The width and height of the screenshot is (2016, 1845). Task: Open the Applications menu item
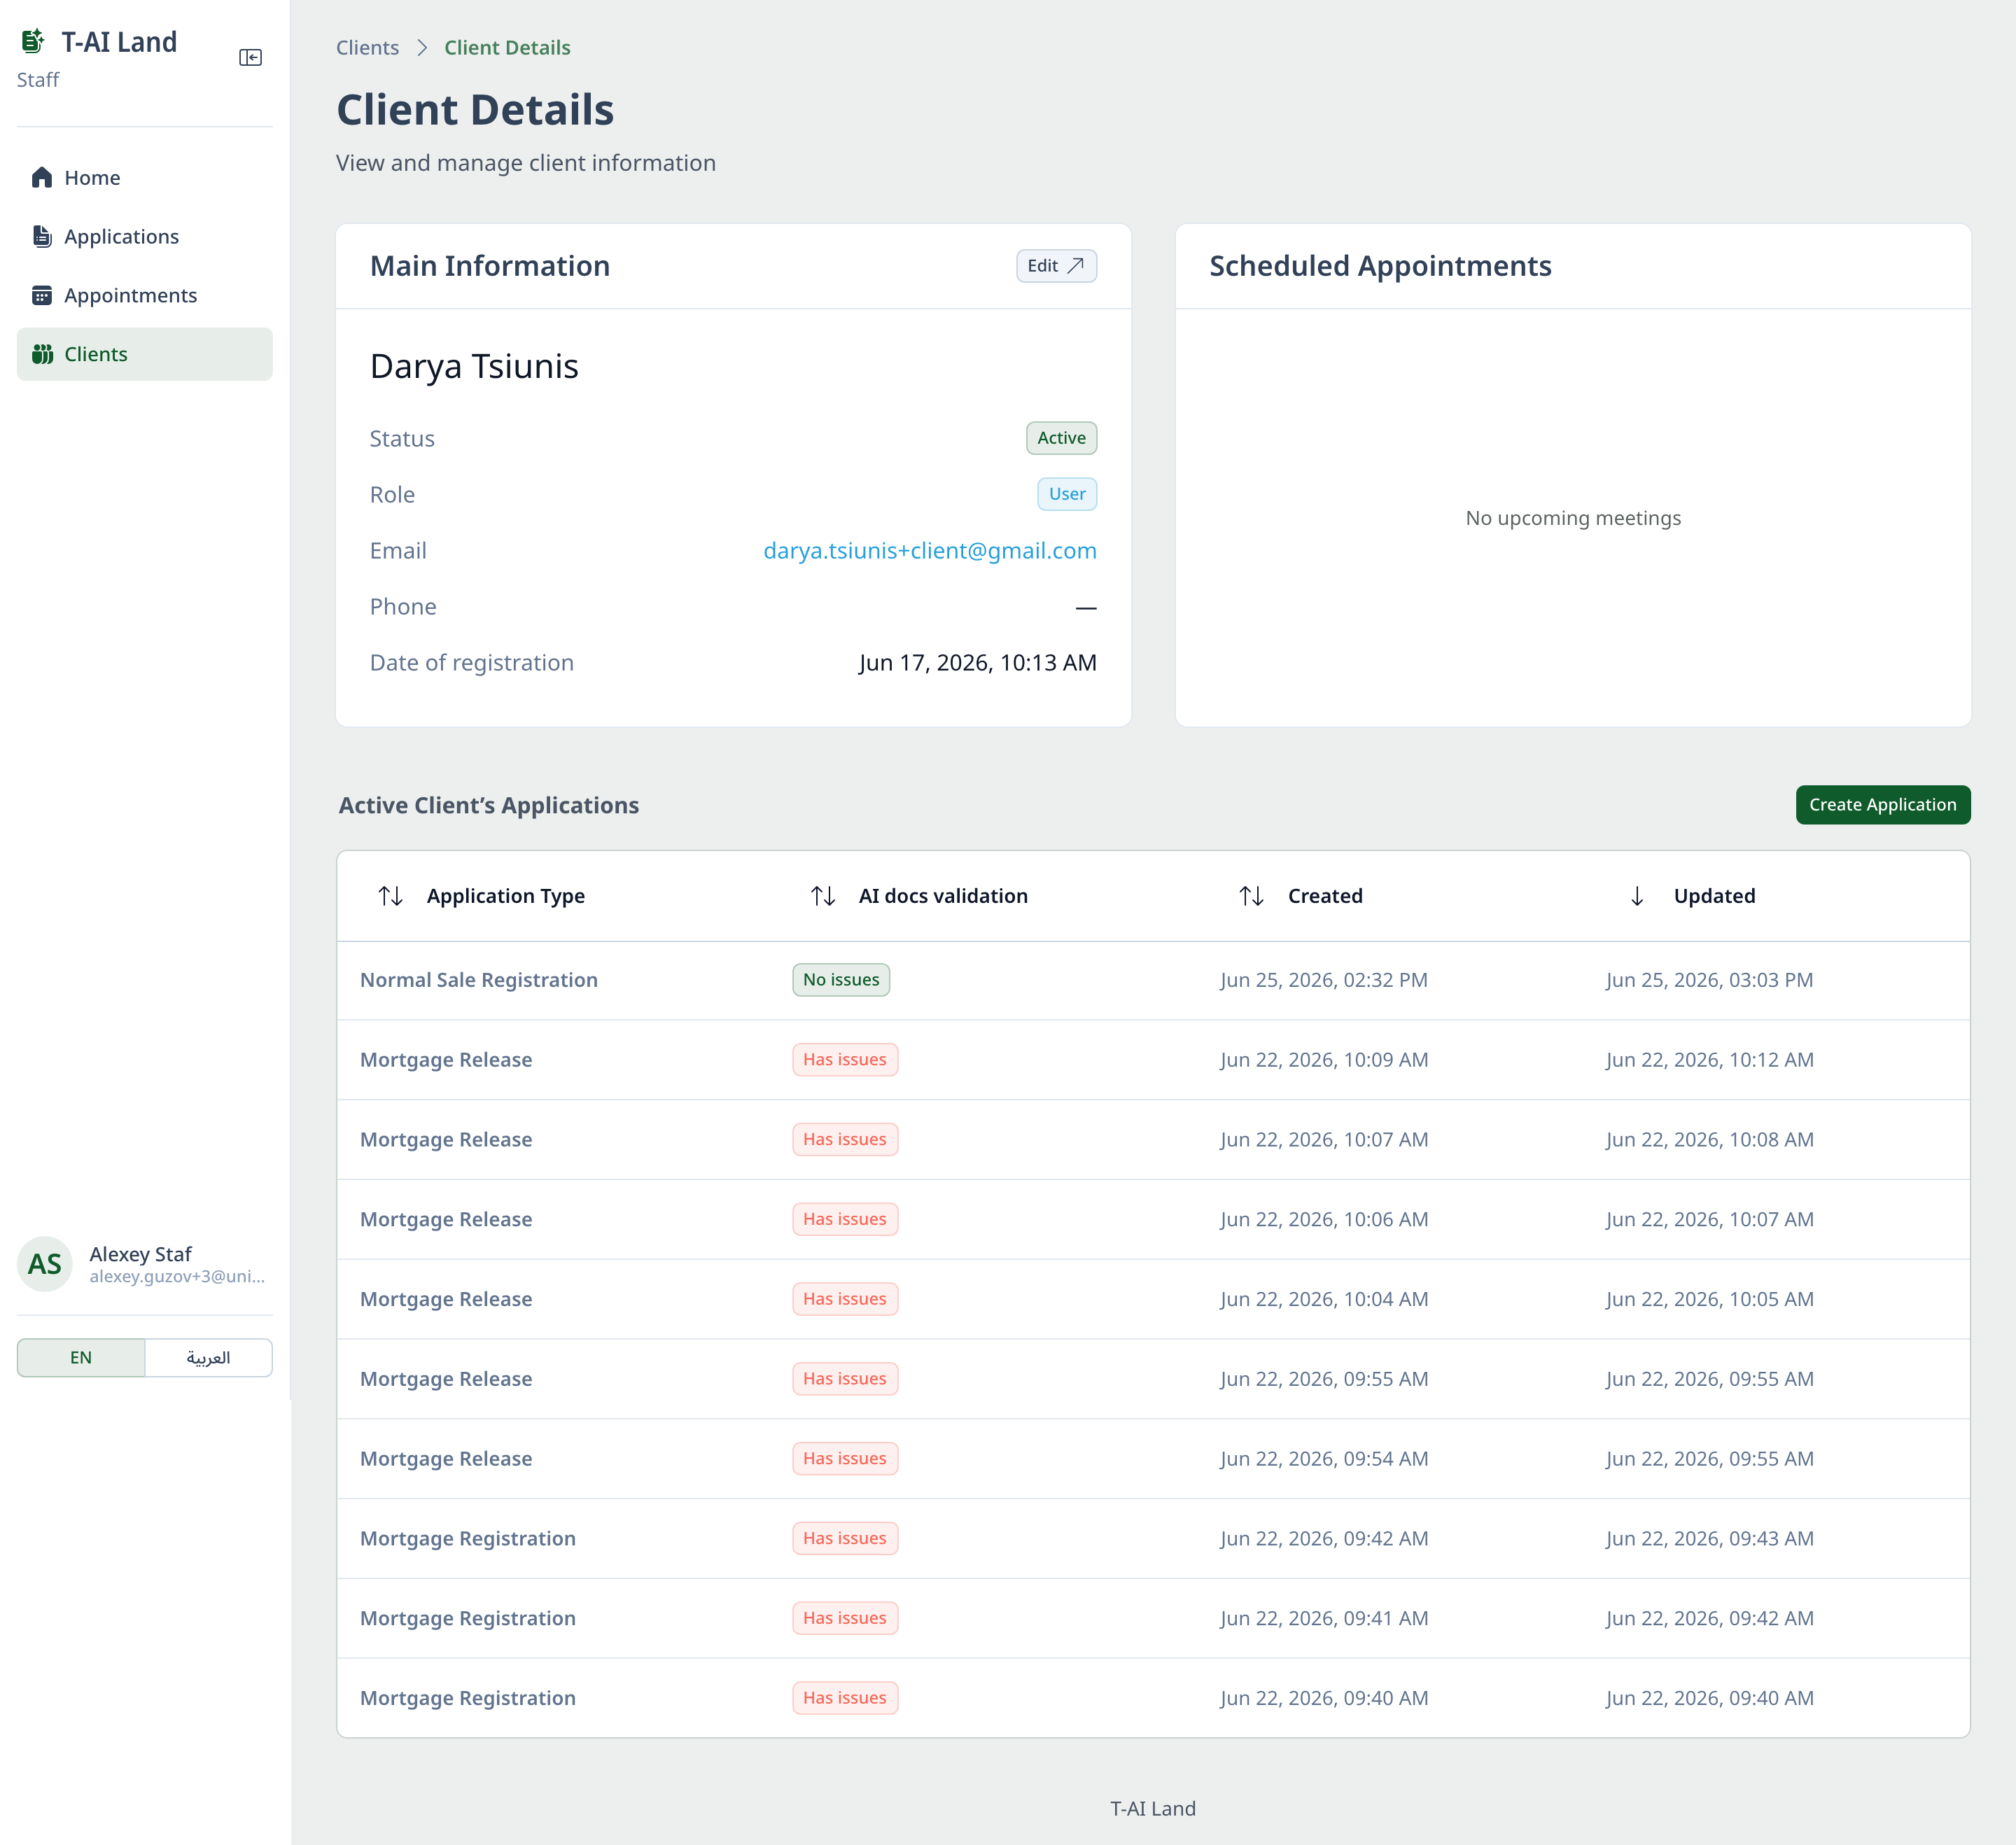click(x=145, y=237)
